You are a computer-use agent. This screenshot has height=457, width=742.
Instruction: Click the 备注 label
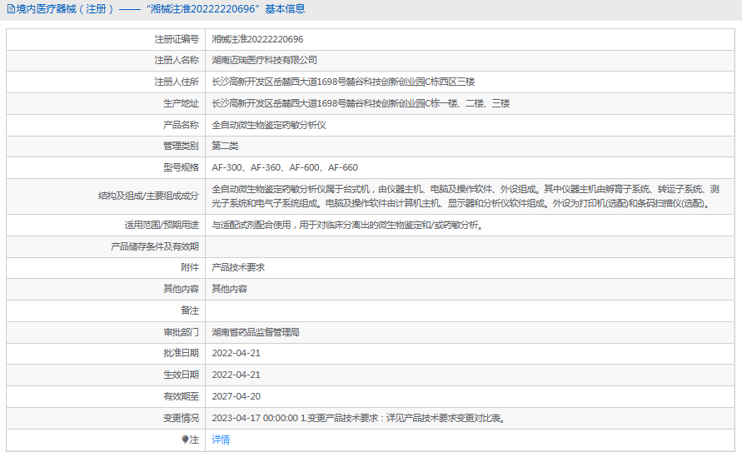click(x=190, y=310)
